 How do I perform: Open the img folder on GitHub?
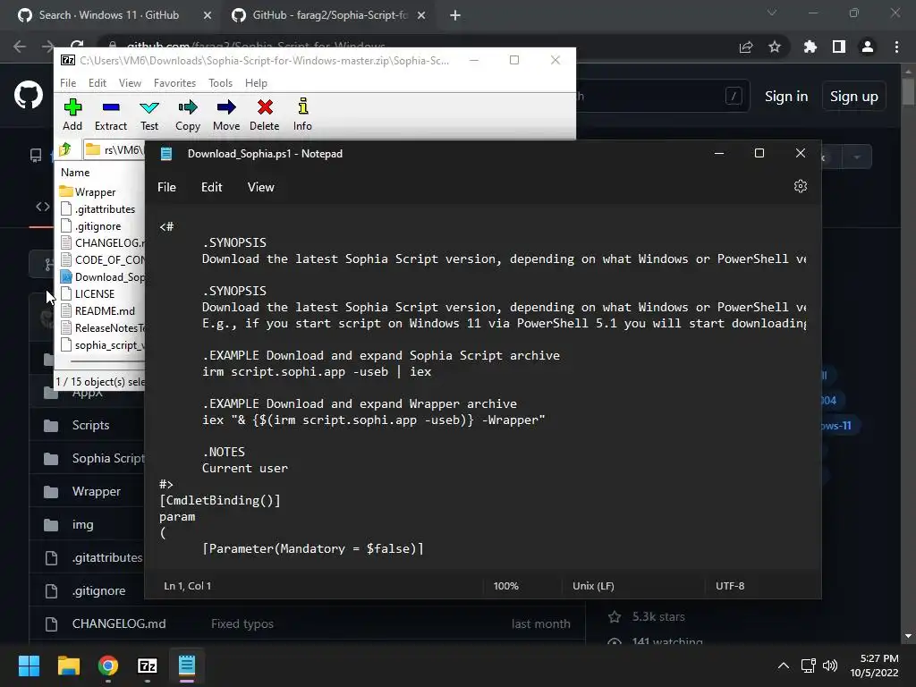click(82, 524)
